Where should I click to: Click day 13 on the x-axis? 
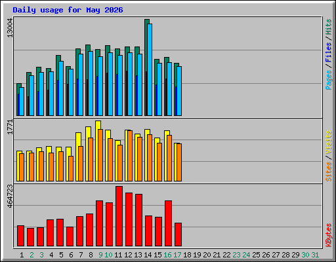point(138,255)
